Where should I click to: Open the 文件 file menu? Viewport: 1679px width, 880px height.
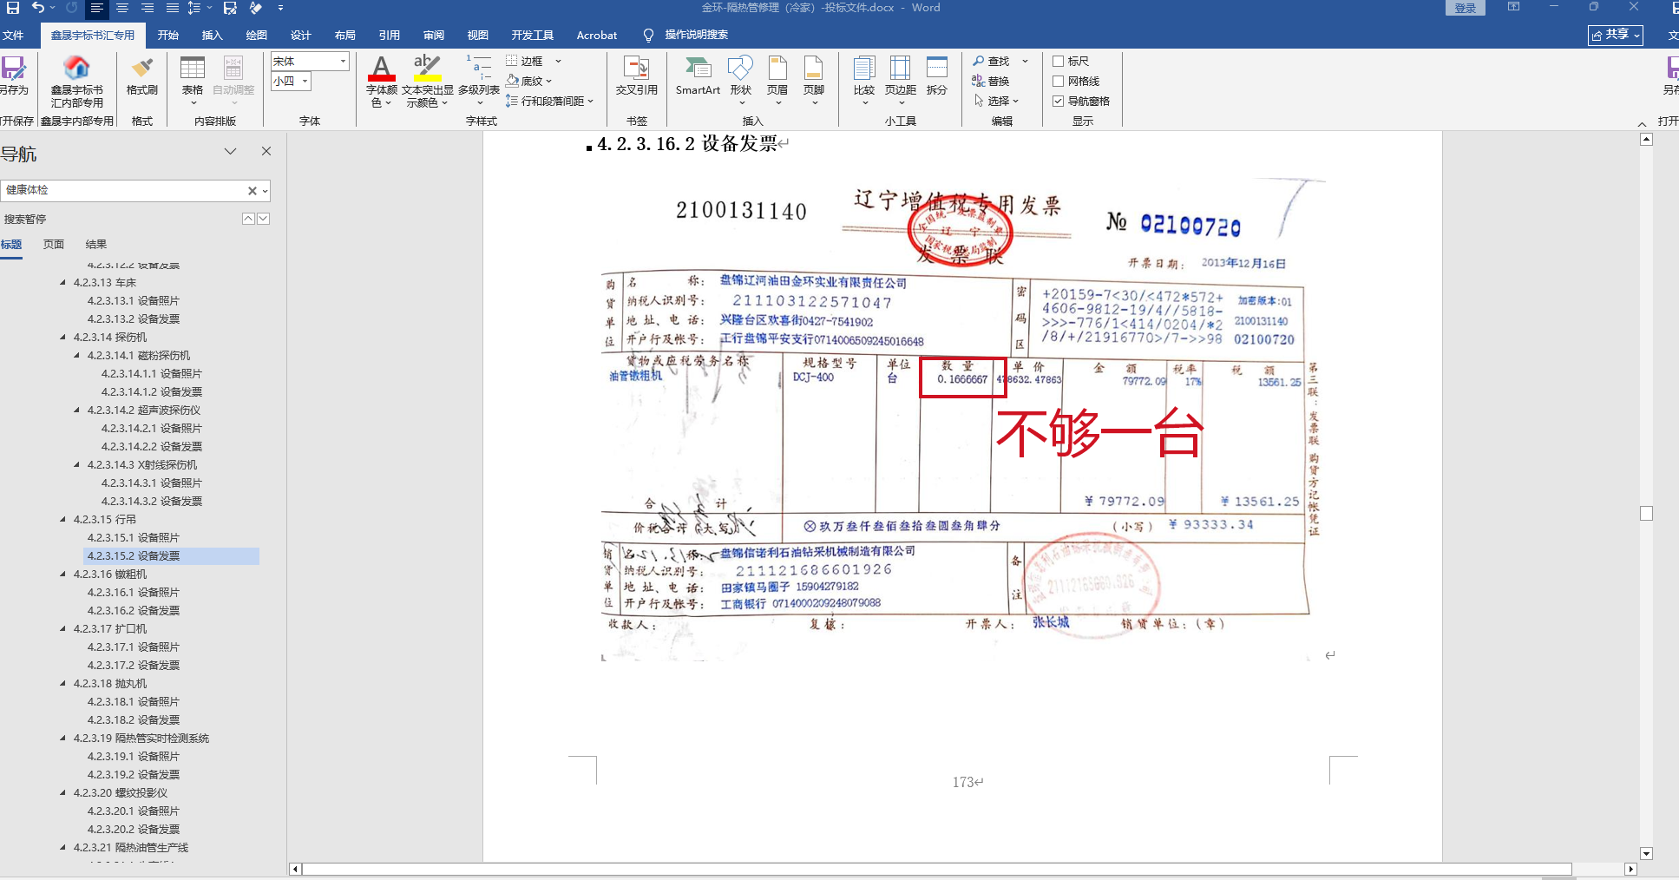click(13, 35)
